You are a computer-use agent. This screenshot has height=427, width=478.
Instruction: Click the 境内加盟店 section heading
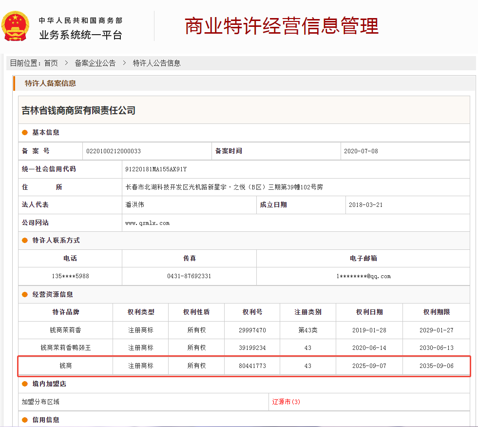(49, 384)
